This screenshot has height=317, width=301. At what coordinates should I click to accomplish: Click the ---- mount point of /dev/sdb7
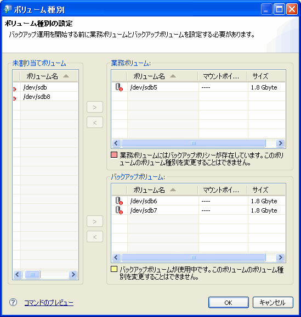click(206, 210)
